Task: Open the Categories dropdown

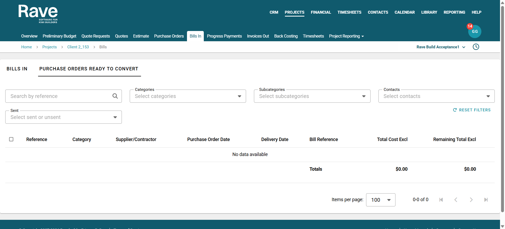Action: (x=188, y=96)
